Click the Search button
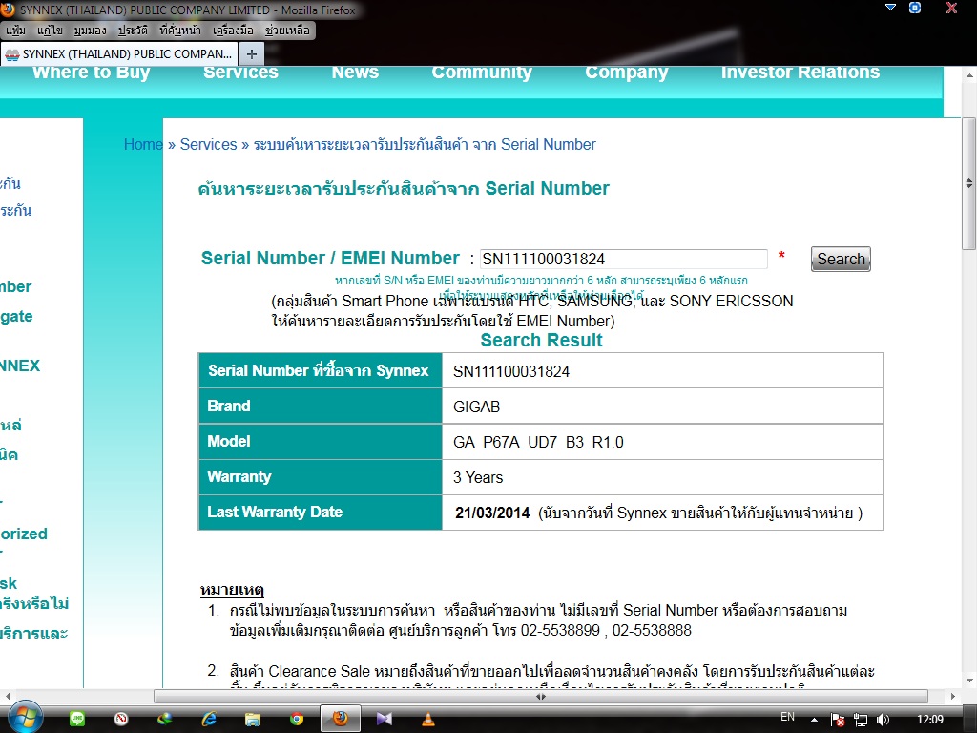The height and width of the screenshot is (733, 977). click(x=841, y=259)
